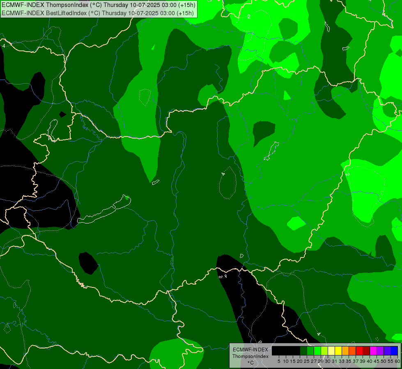Click the ThompsonIndex title line at top
Image resolution: width=402 pixels, height=369 pixels.
[99, 5]
